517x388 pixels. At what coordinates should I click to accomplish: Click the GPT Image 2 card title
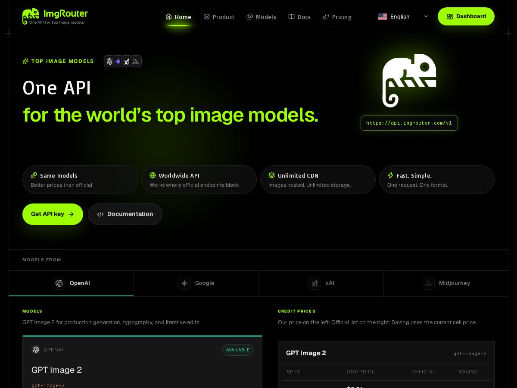coord(56,370)
